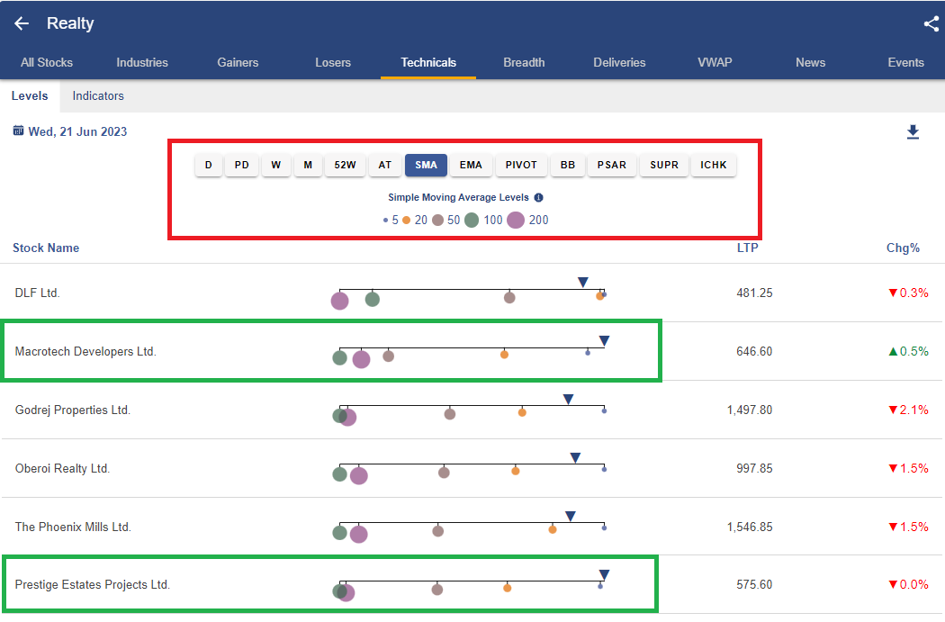
Task: Click Godrej Properties LTP 1,497.80
Action: point(750,410)
